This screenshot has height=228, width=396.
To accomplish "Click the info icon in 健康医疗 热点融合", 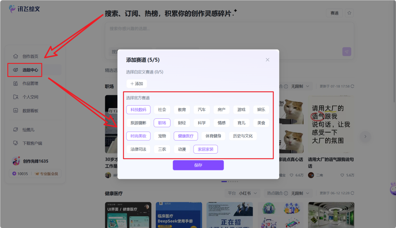I will 286,193.
